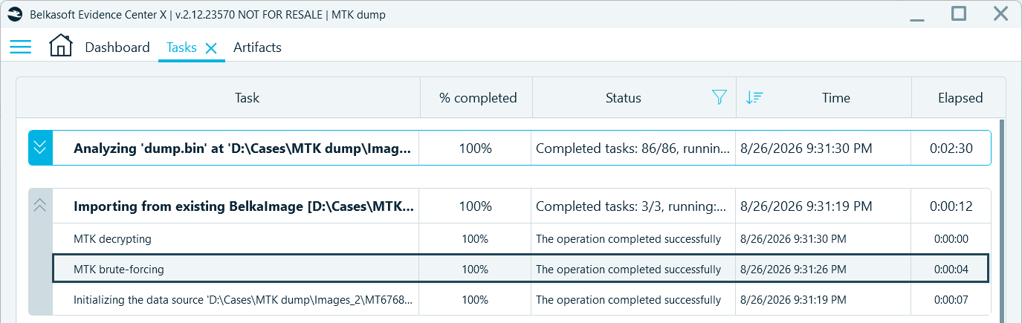The height and width of the screenshot is (323, 1022).
Task: Click elapsed 0:00:00 of MTK decrypting
Action: pyautogui.click(x=951, y=239)
